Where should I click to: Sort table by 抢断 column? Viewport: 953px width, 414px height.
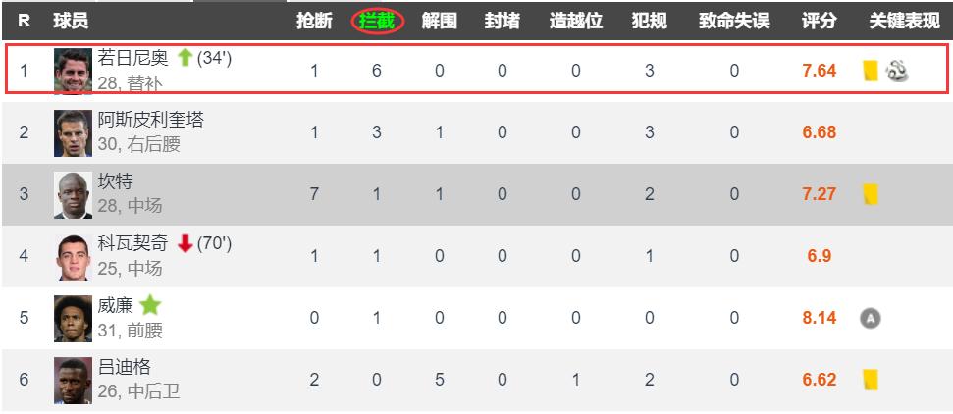coord(314,21)
